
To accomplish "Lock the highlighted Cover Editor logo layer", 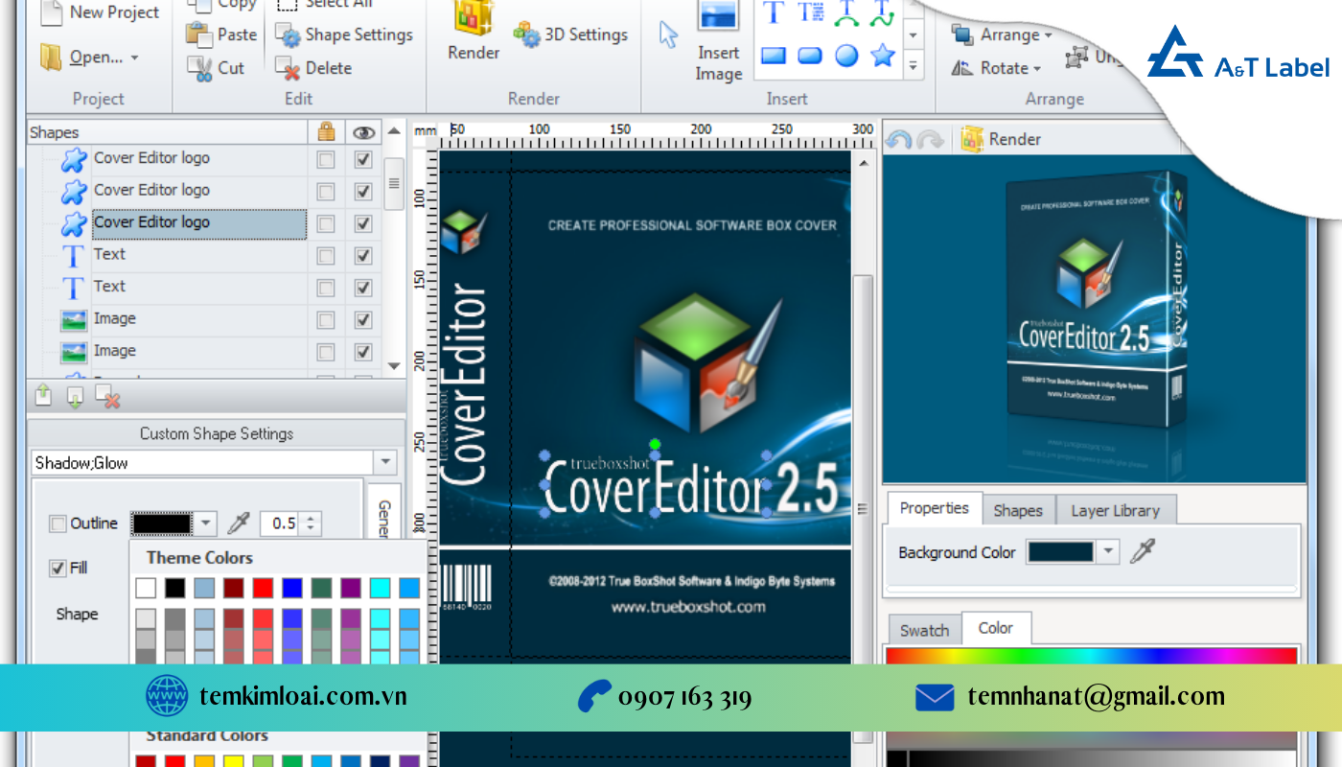I will 327,223.
